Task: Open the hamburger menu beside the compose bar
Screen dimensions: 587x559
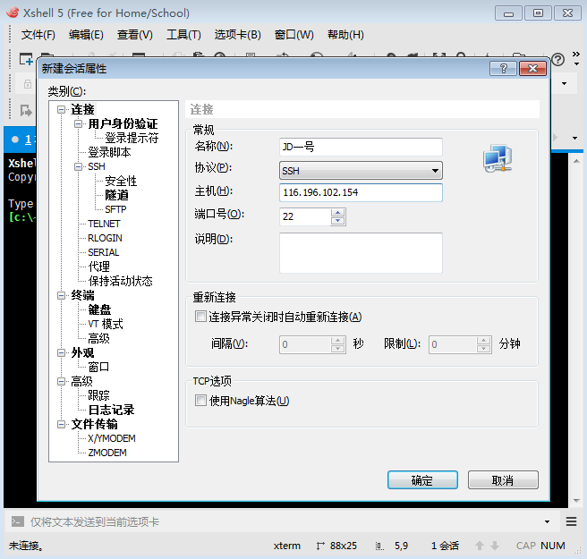Action: [571, 521]
